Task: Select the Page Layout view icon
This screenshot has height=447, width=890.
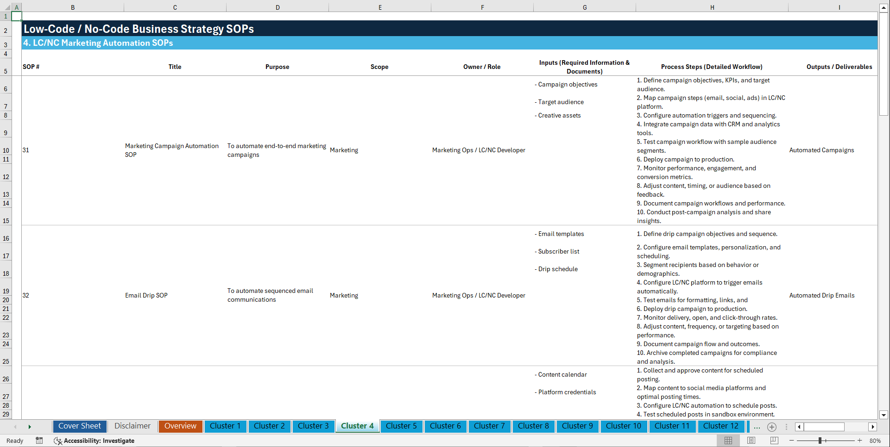Action: (x=751, y=441)
